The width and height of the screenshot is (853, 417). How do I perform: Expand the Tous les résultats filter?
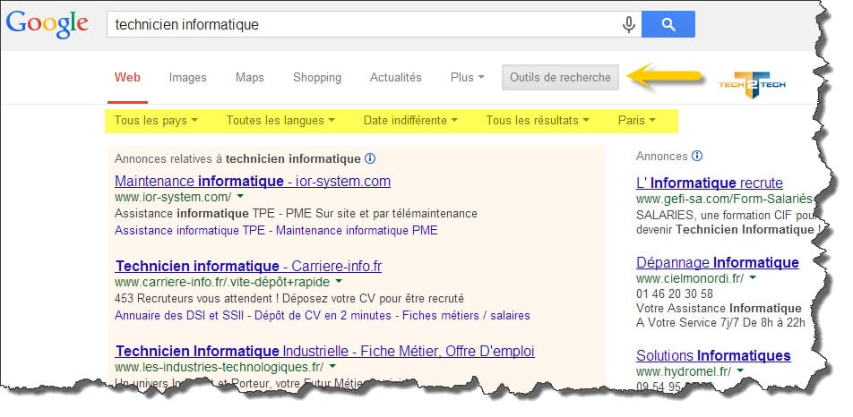tap(538, 121)
